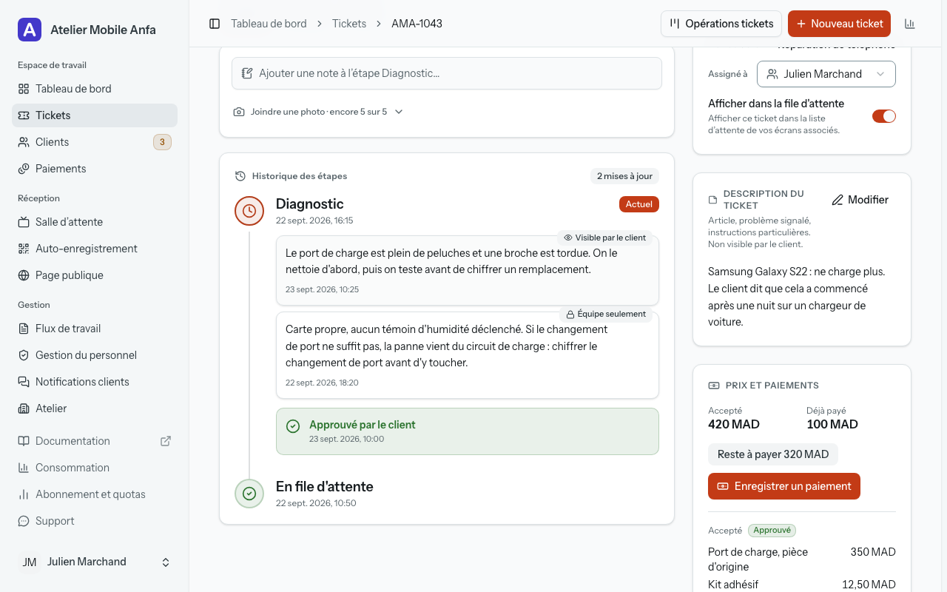This screenshot has width=947, height=592.
Task: Open Gestion du personnel
Action: (x=95, y=355)
